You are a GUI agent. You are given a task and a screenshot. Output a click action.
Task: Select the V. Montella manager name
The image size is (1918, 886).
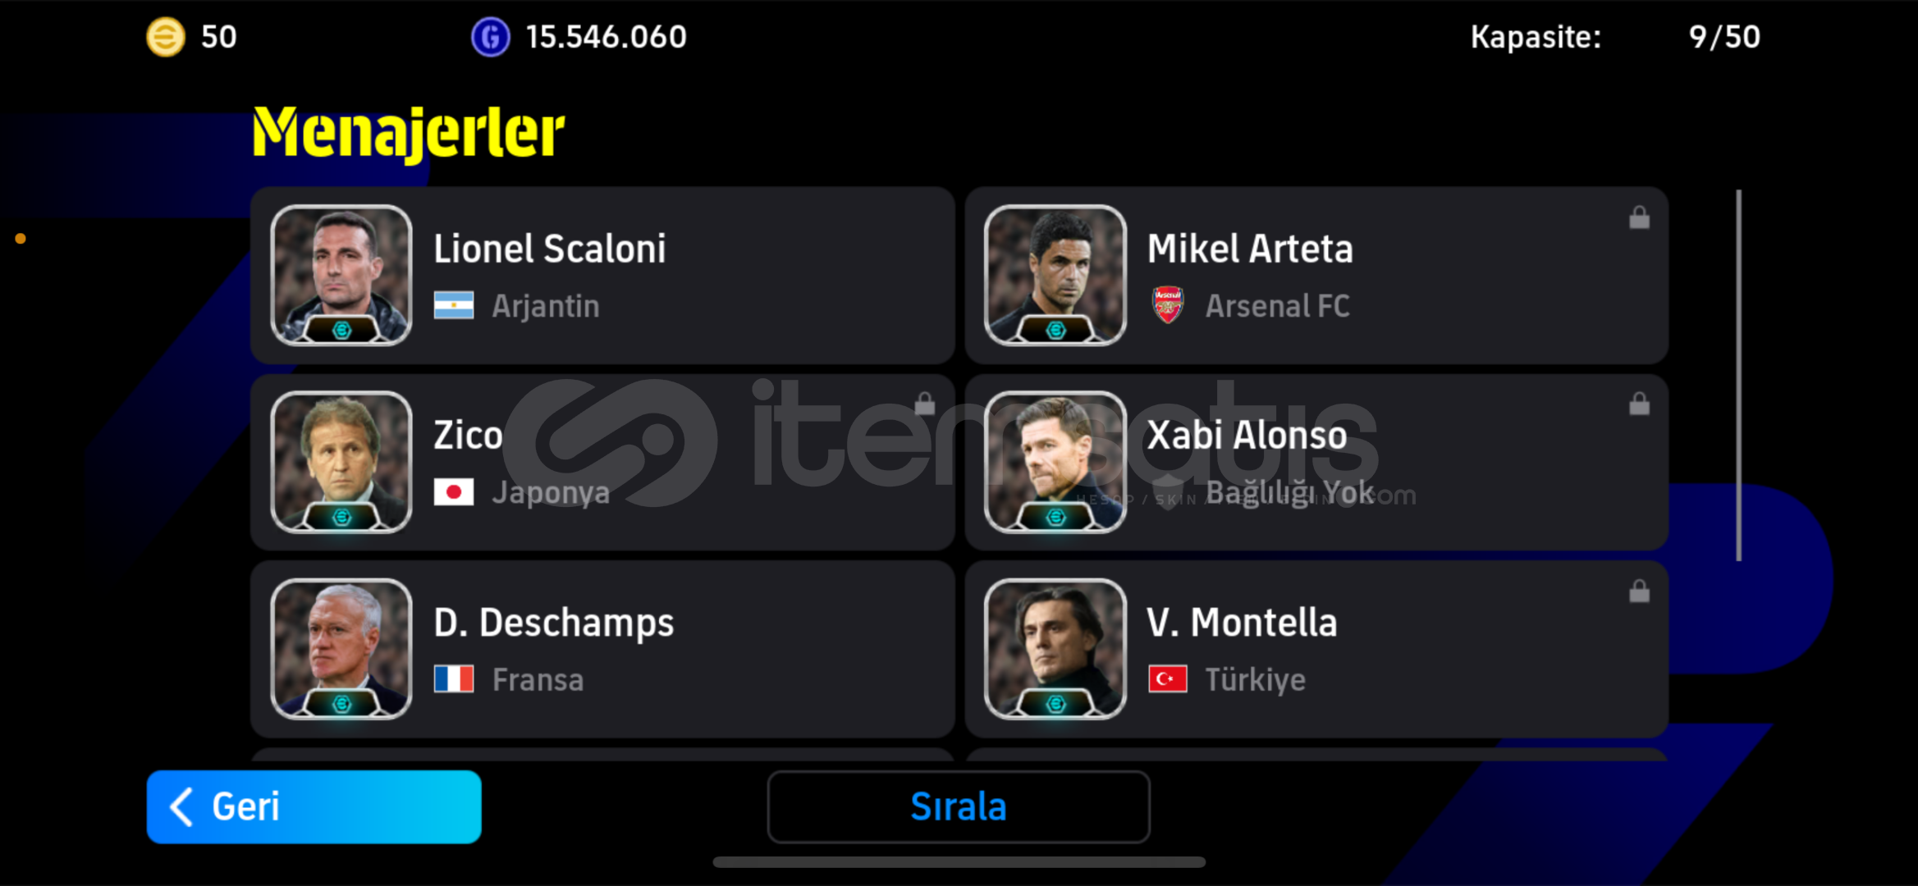point(1242,623)
